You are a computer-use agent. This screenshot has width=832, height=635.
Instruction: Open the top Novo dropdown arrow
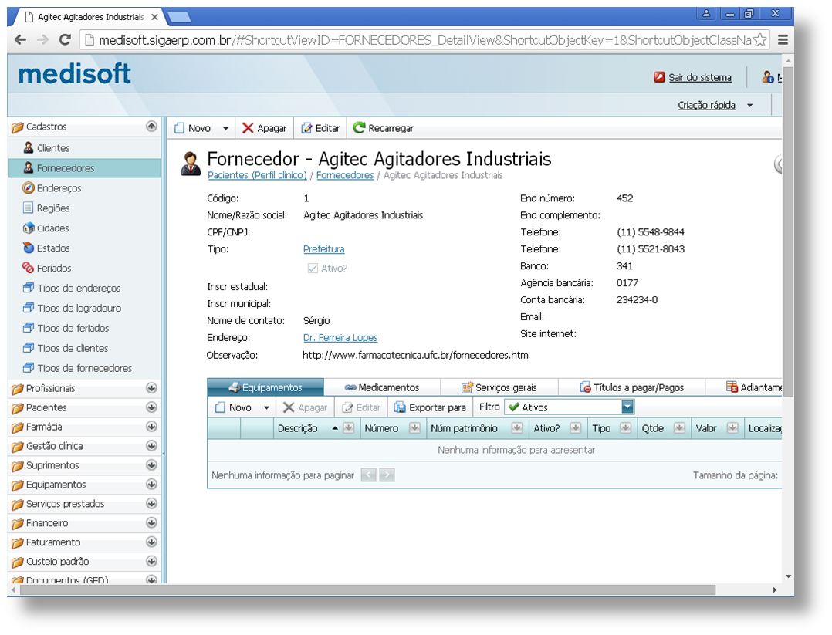point(225,128)
